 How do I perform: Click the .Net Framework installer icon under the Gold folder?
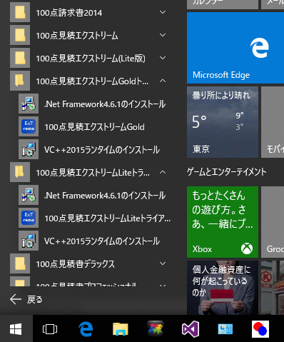click(29, 104)
